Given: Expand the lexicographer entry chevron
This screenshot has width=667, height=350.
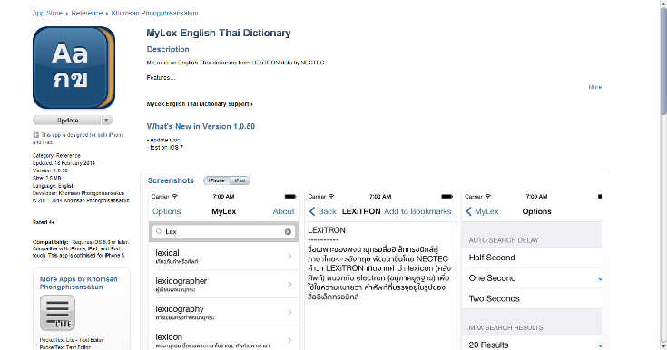Looking at the screenshot, I should pos(289,285).
